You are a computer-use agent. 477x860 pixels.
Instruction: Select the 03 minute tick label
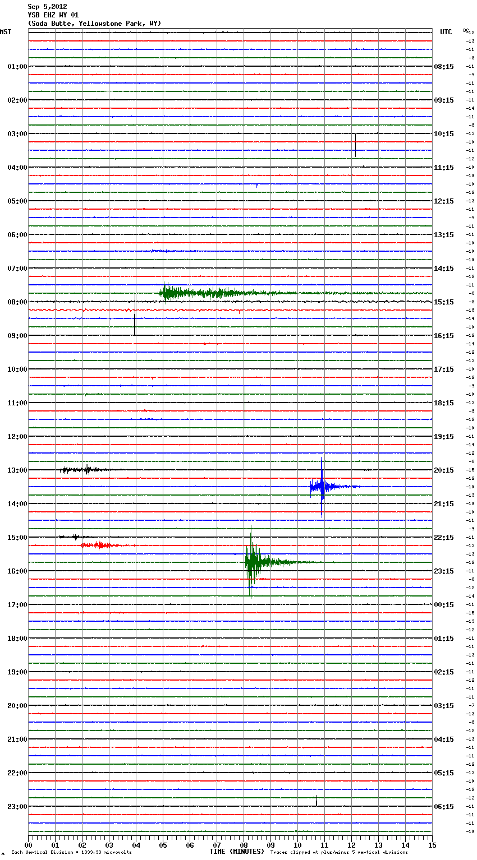click(x=109, y=845)
